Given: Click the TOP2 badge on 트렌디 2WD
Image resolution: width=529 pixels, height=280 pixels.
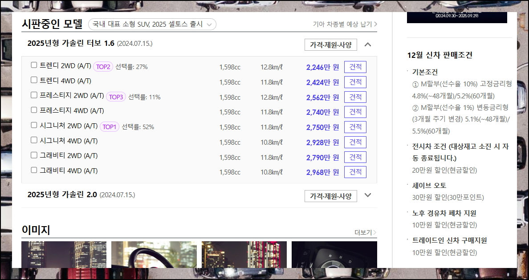Looking at the screenshot, I should (x=103, y=67).
